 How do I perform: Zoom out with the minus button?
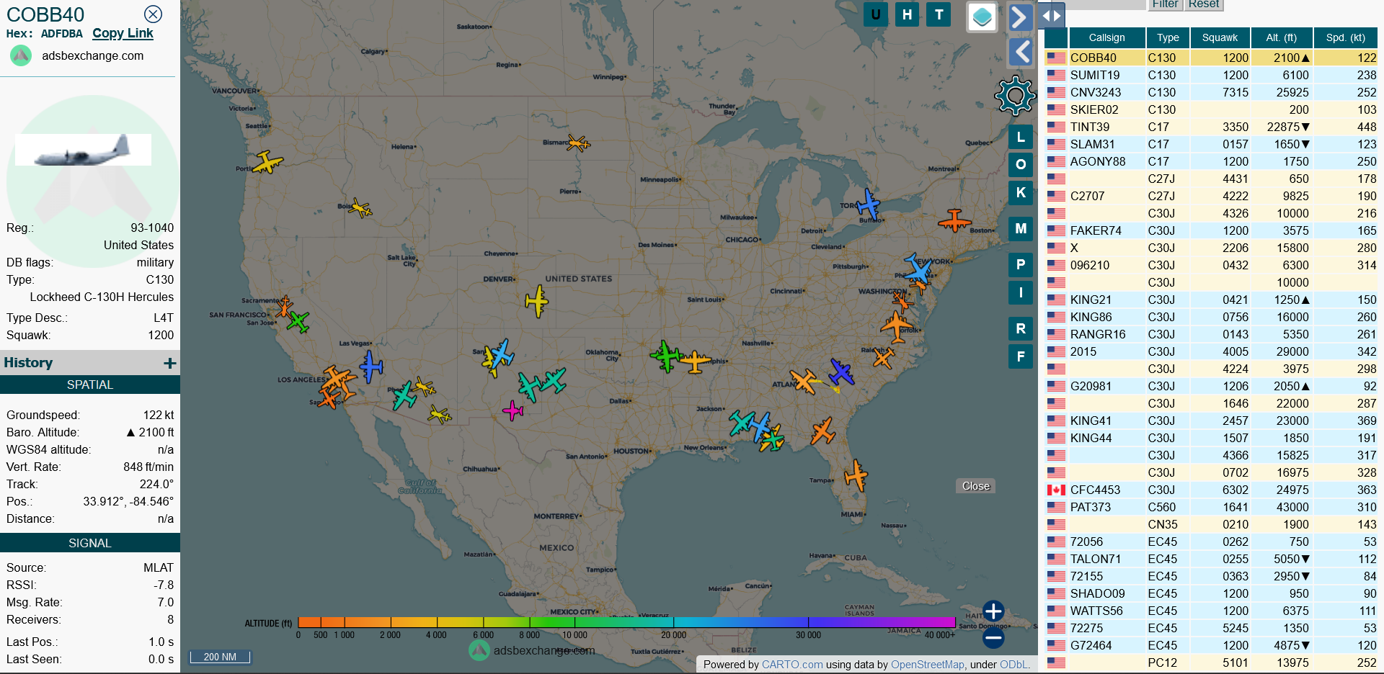993,638
